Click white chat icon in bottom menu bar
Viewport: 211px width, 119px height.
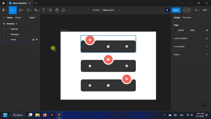tap(108, 85)
